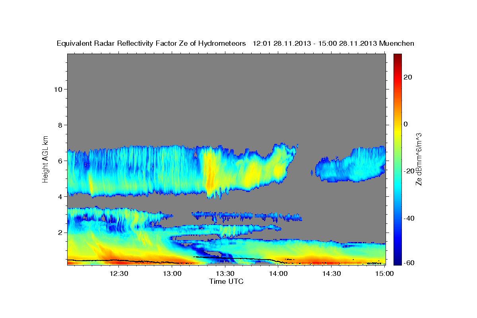
Task: Click the colorbar tick label '-60'
Action: click(x=408, y=262)
